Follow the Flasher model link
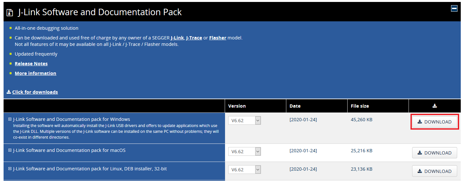The image size is (464, 181). [x=218, y=38]
